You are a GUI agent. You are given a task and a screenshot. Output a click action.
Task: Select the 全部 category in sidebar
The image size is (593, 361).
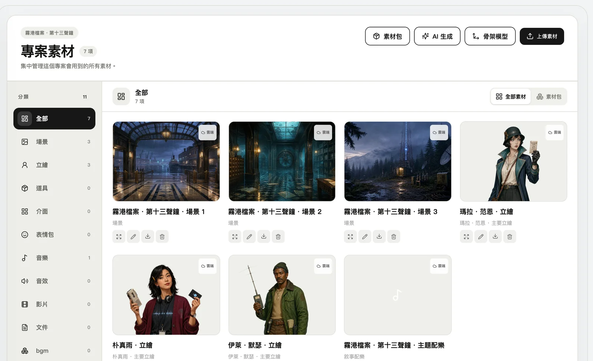pyautogui.click(x=54, y=119)
